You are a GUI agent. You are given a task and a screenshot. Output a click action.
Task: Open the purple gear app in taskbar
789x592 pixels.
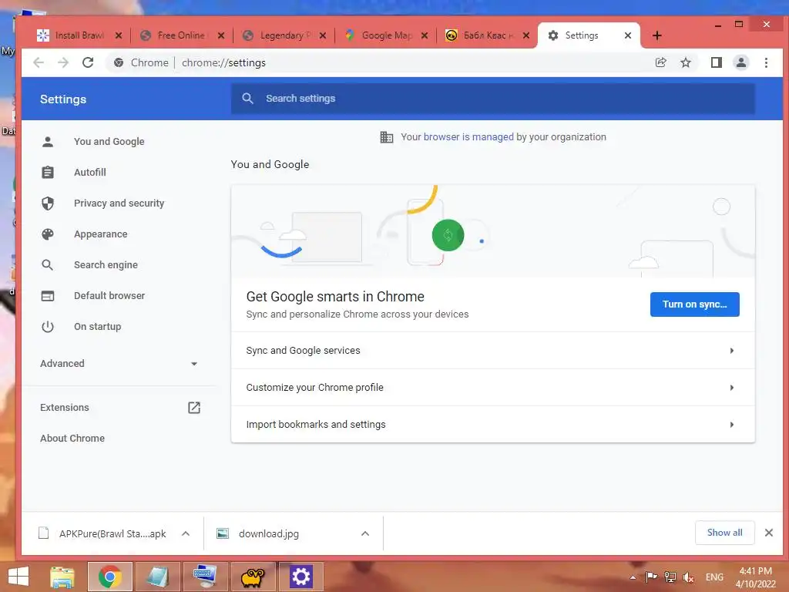pyautogui.click(x=301, y=577)
